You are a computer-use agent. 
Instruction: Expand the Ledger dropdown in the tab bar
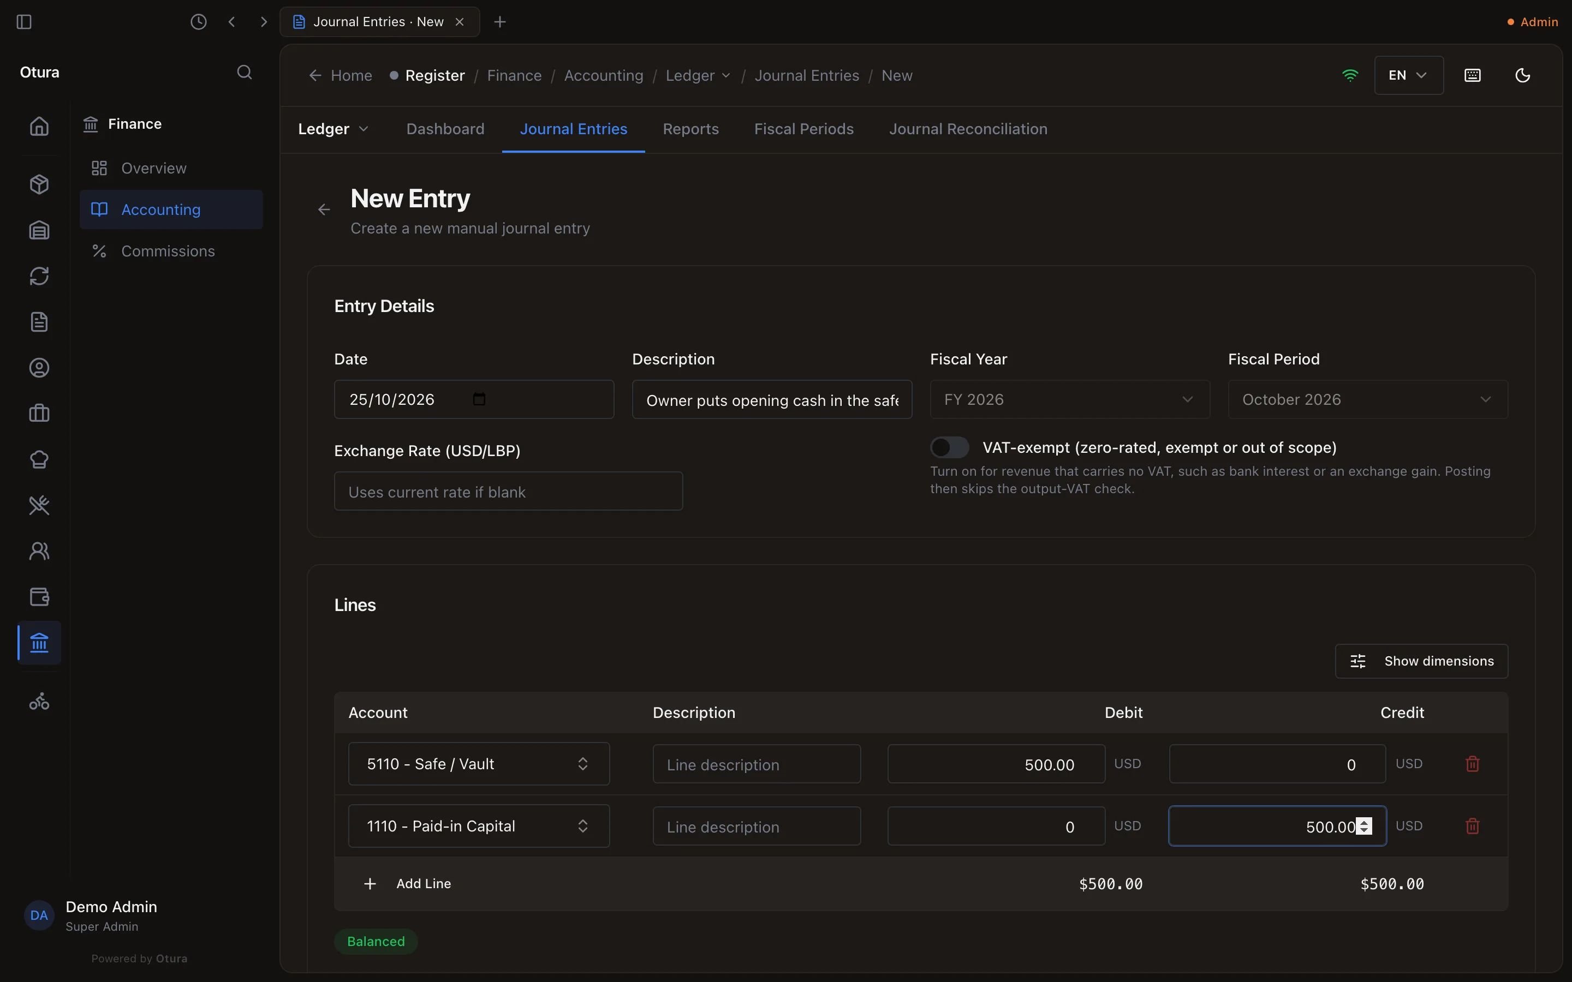point(334,129)
